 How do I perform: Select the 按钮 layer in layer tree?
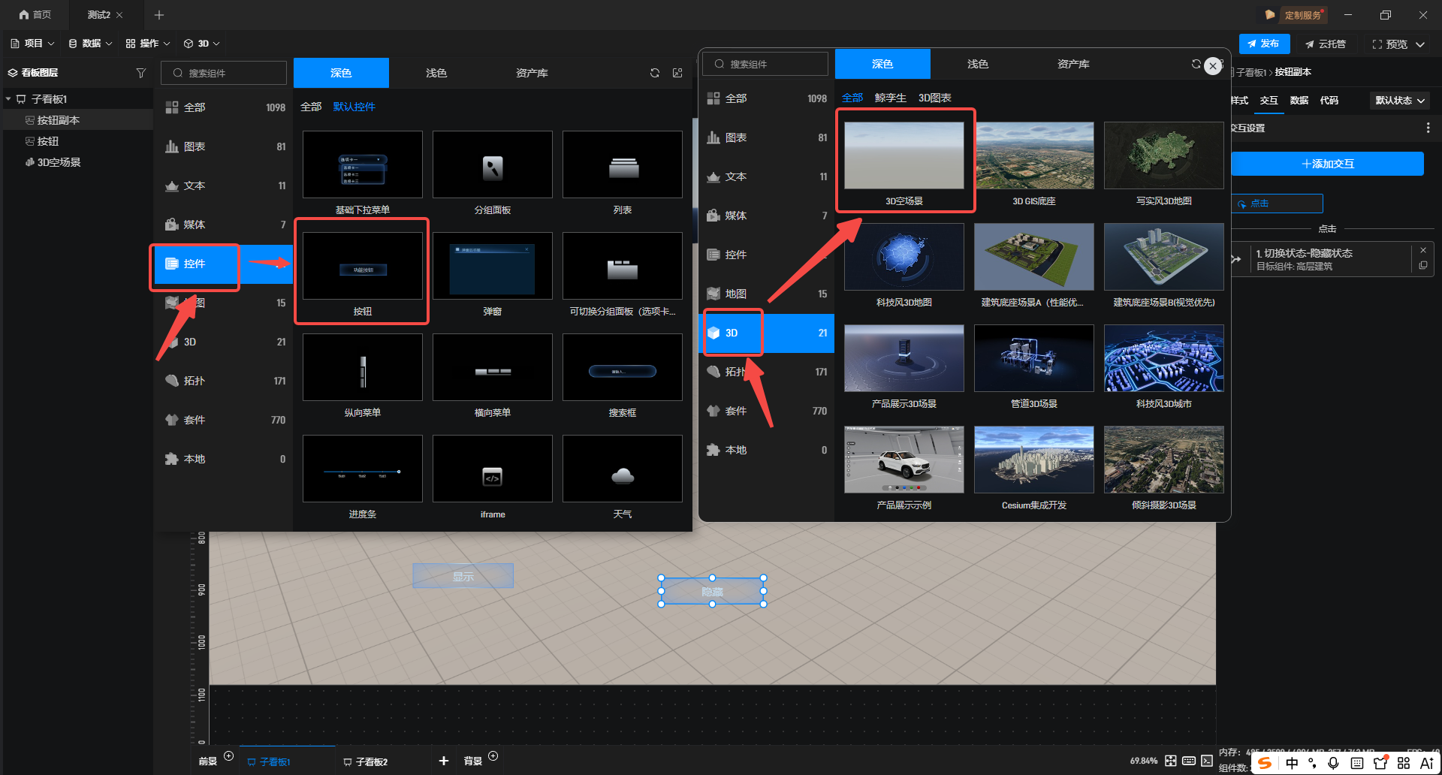tap(48, 141)
